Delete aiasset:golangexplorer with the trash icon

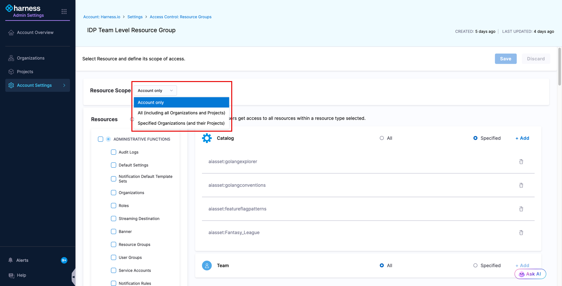tap(521, 161)
